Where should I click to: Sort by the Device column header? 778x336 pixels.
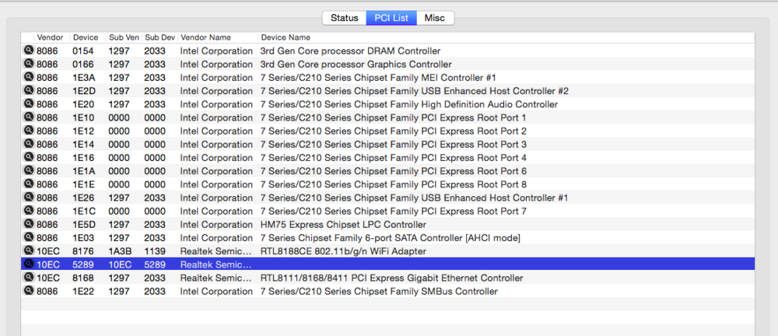coord(85,37)
